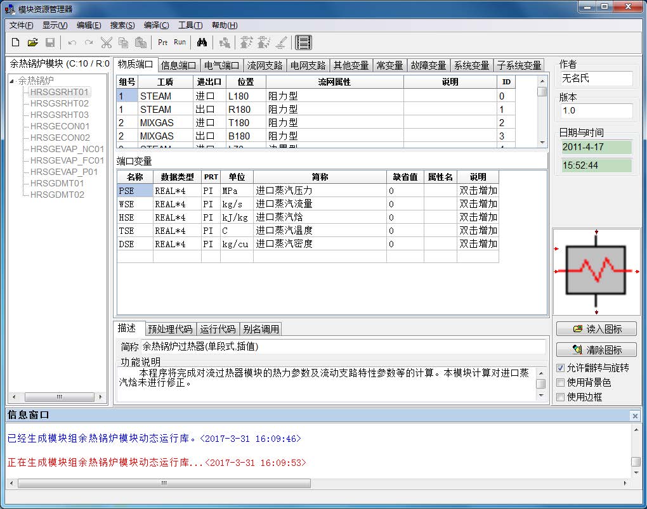Click the 作者 author input field

[596, 79]
